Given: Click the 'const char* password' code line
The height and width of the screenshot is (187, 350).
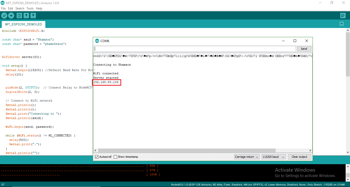Looking at the screenshot, I should (34, 44).
